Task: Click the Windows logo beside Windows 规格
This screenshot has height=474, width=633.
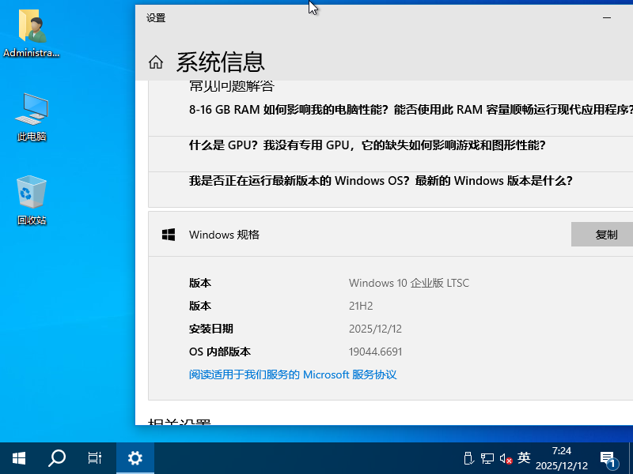Action: click(169, 234)
